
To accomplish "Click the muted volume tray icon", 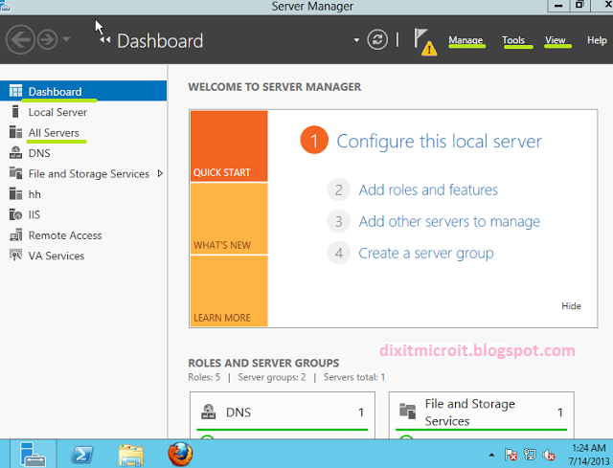I will pyautogui.click(x=549, y=455).
